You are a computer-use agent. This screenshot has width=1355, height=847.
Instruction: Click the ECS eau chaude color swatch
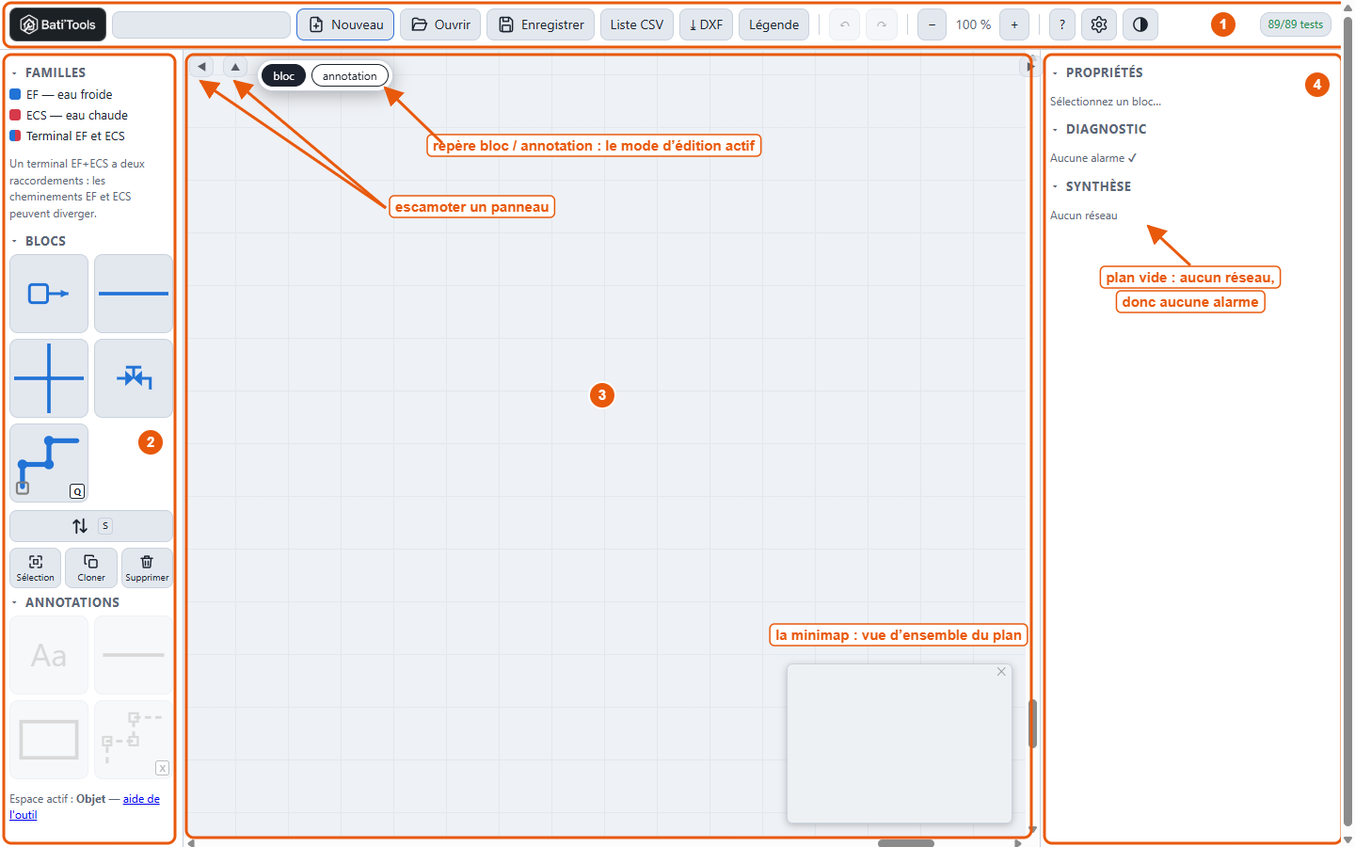(x=15, y=115)
